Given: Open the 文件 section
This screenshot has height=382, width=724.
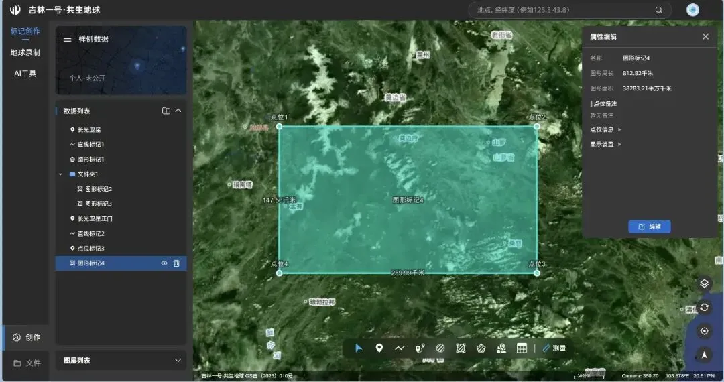Looking at the screenshot, I should click(x=27, y=363).
